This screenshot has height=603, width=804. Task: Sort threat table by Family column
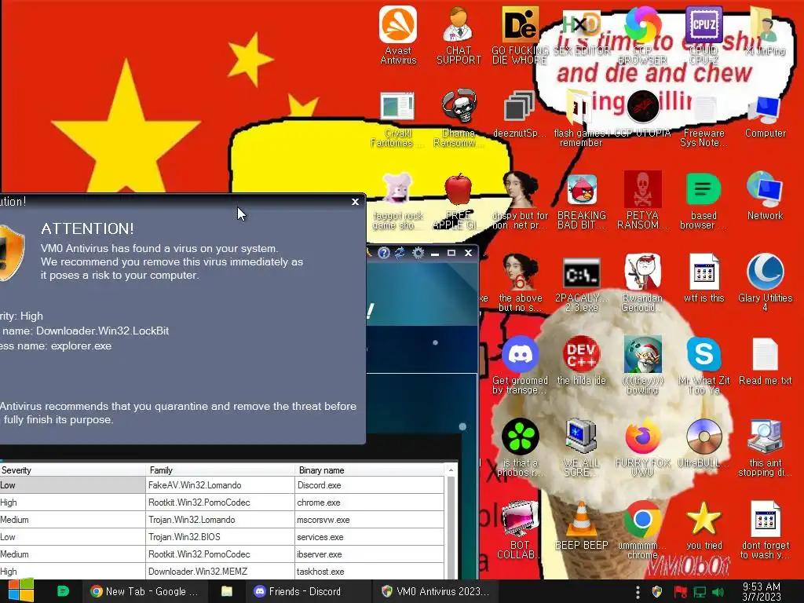coord(221,470)
